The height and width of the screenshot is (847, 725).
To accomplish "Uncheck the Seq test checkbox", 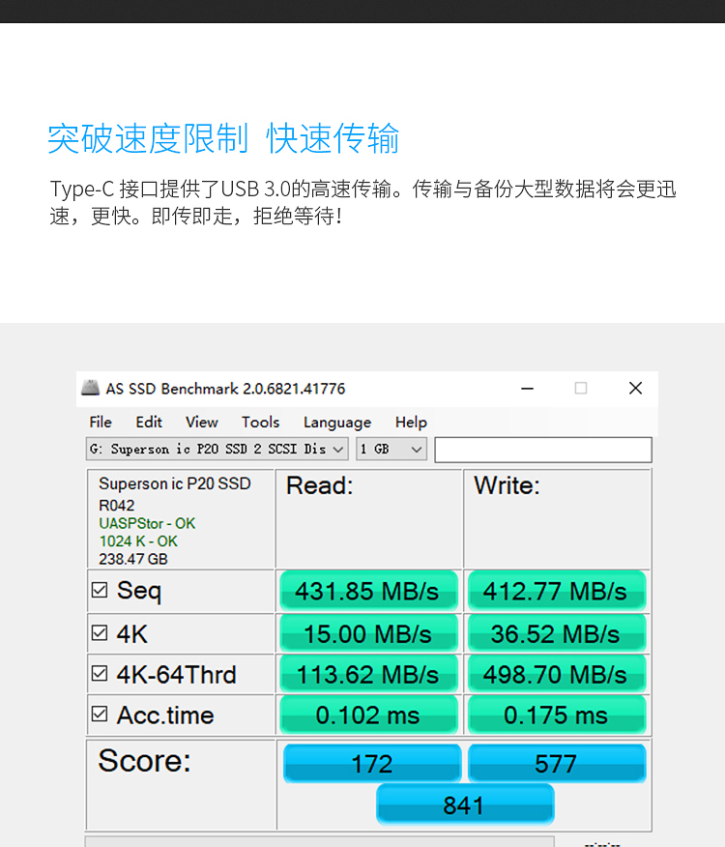I will pos(100,590).
